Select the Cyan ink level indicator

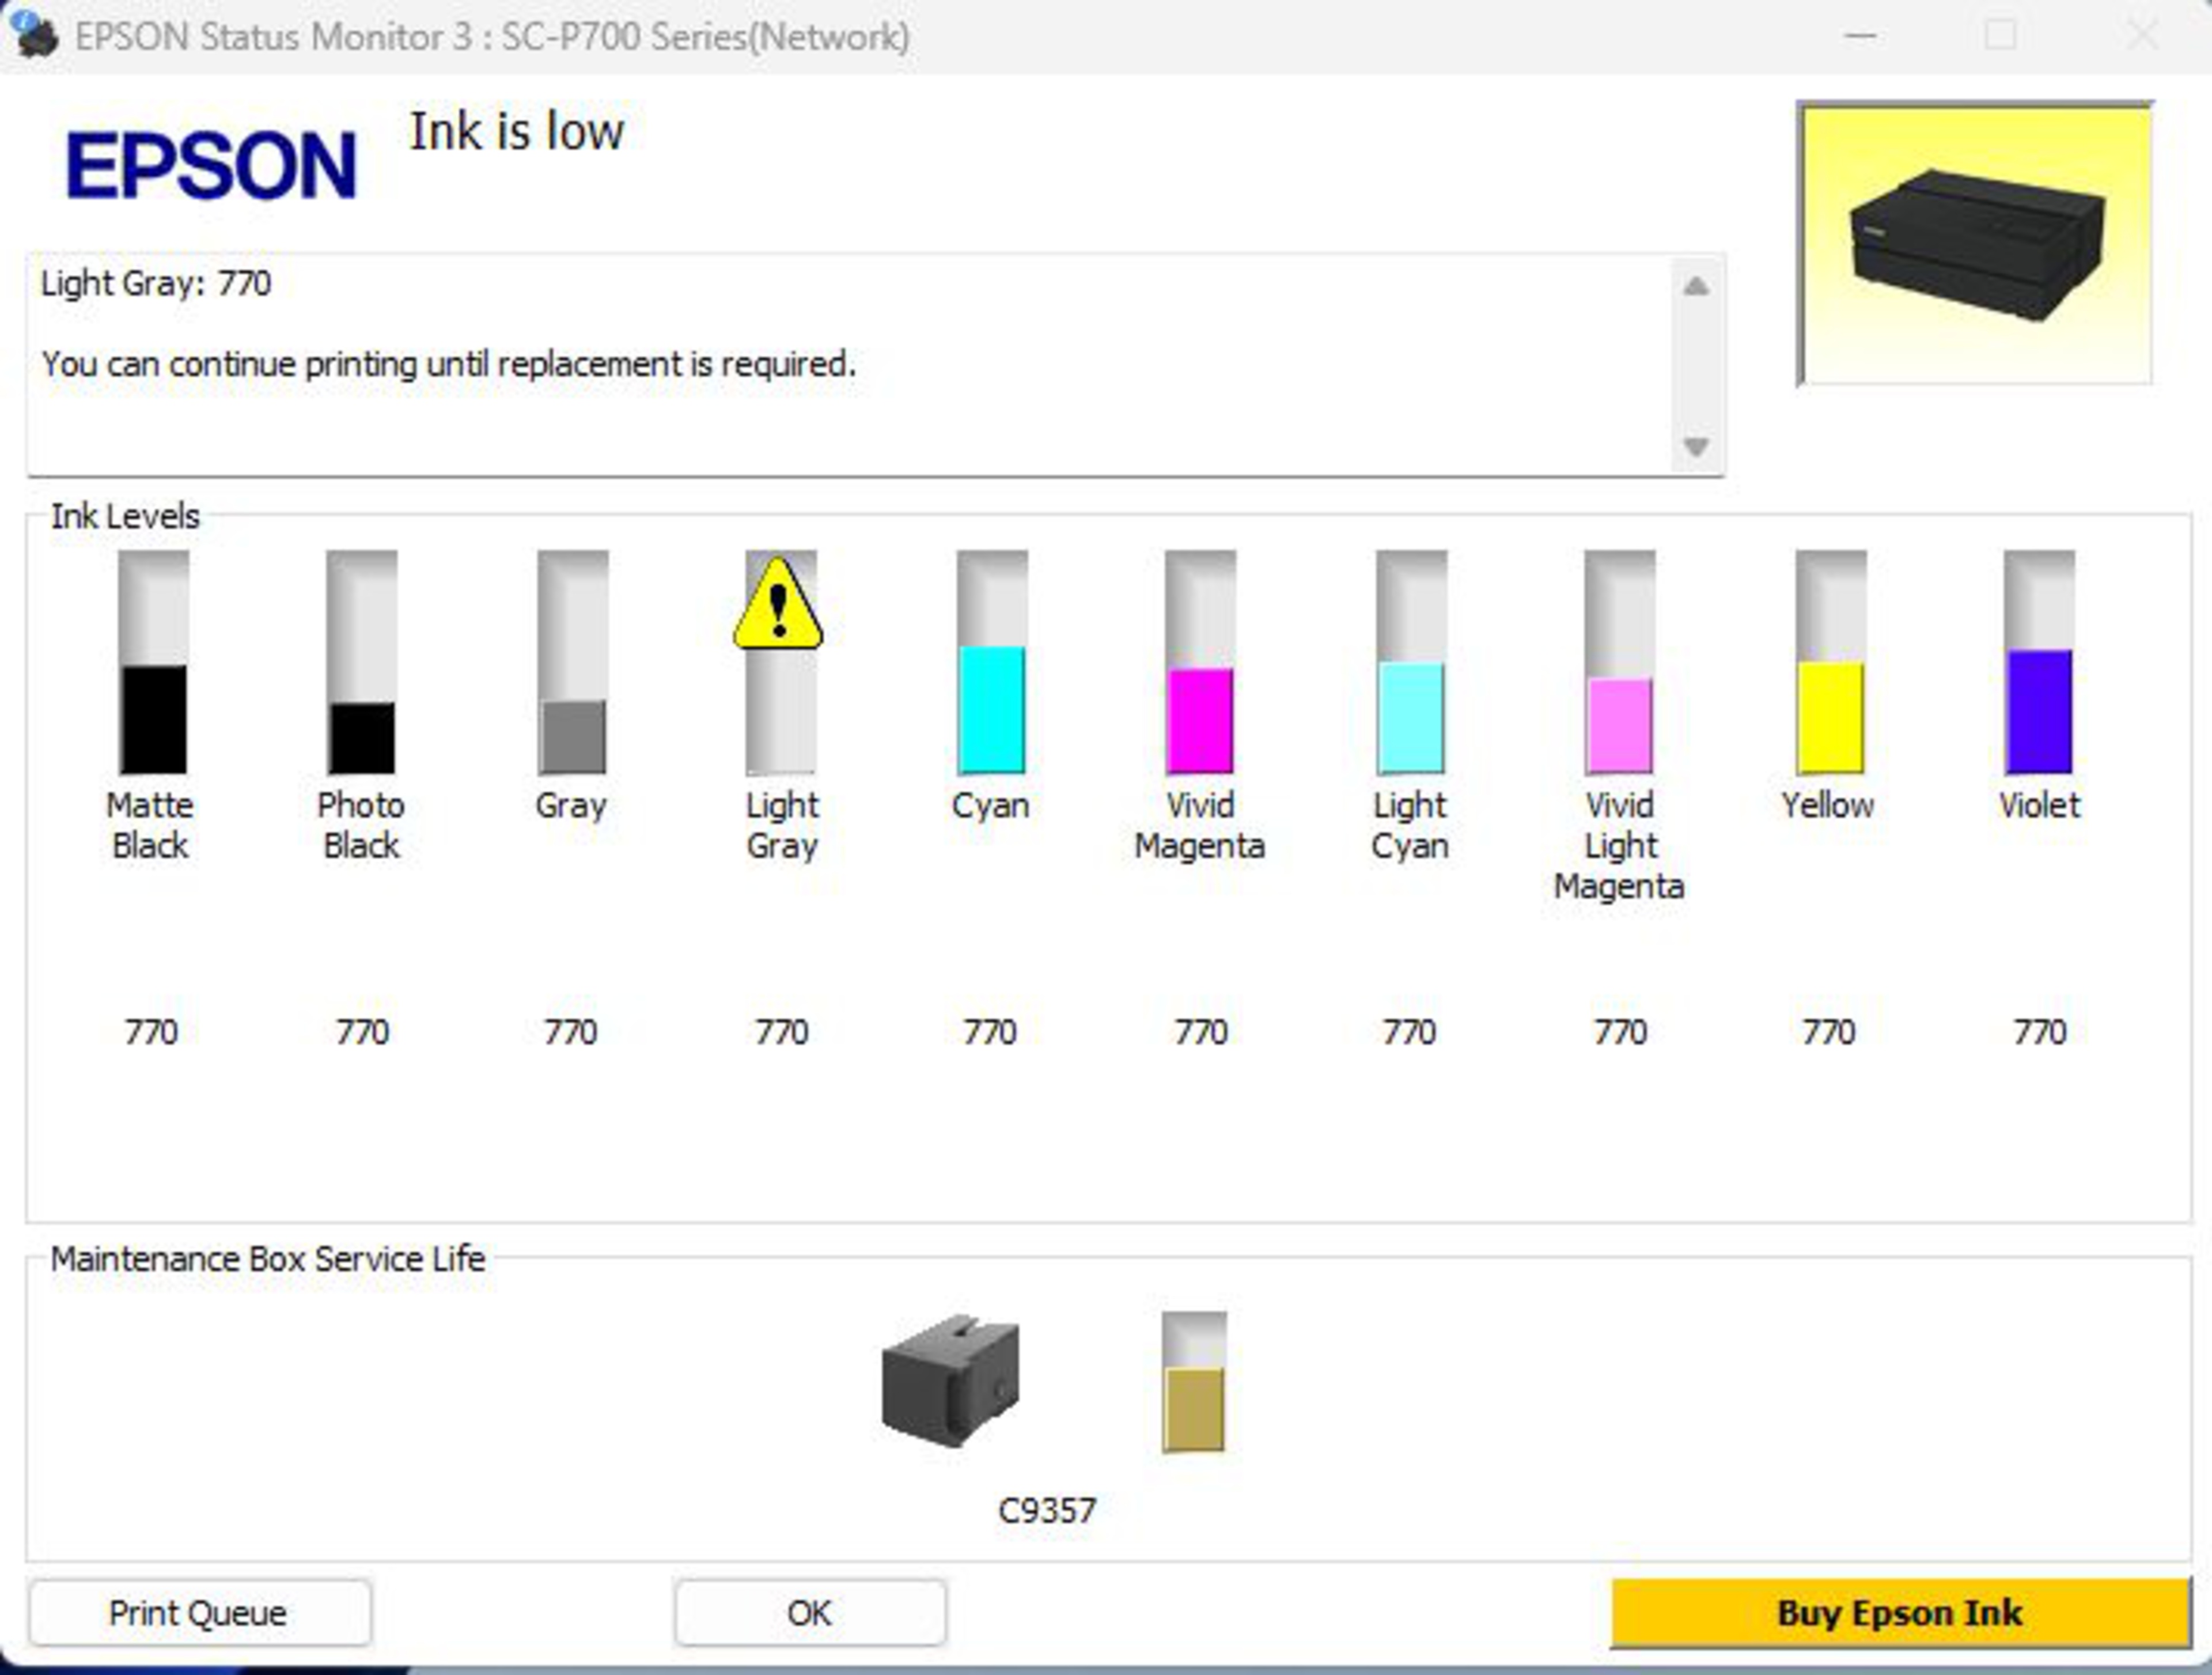991,663
